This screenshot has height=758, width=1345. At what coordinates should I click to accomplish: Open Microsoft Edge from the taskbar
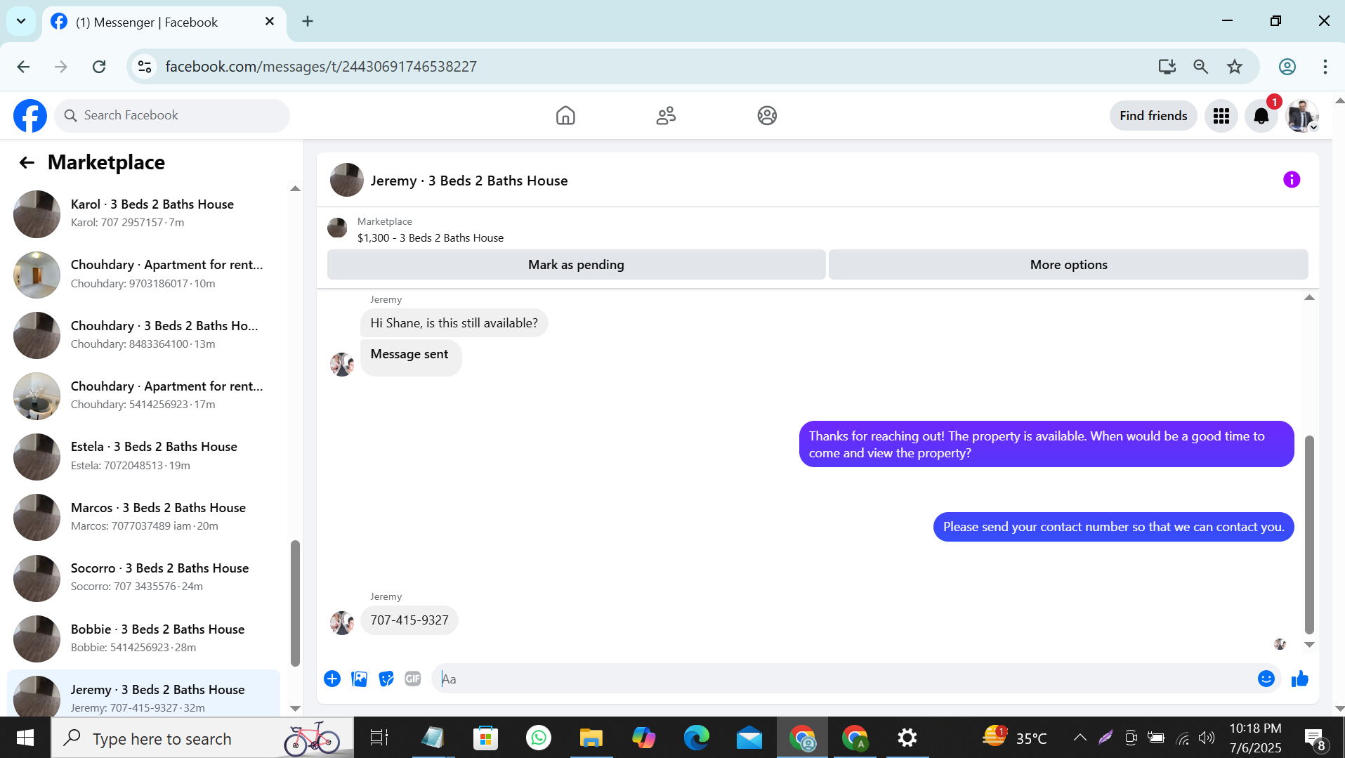[x=697, y=738]
